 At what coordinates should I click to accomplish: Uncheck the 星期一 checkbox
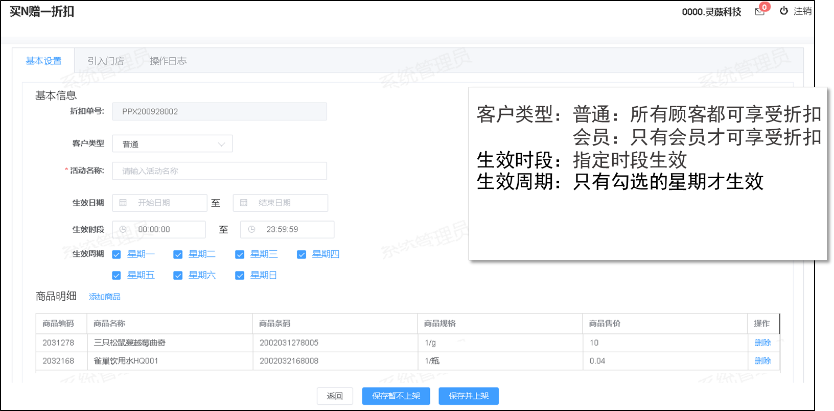[x=117, y=254]
